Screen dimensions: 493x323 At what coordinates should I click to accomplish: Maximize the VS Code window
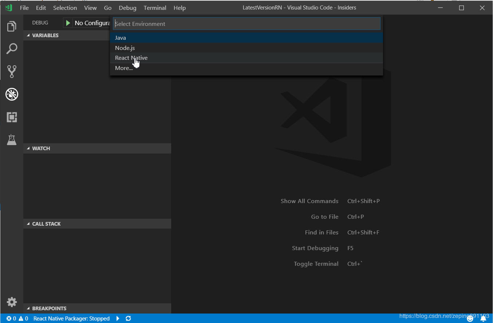click(x=461, y=8)
